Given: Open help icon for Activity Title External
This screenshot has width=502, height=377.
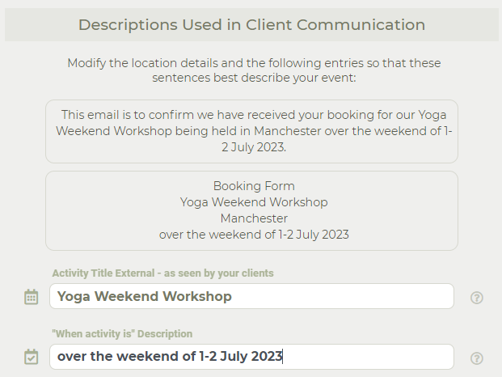Looking at the screenshot, I should [477, 298].
